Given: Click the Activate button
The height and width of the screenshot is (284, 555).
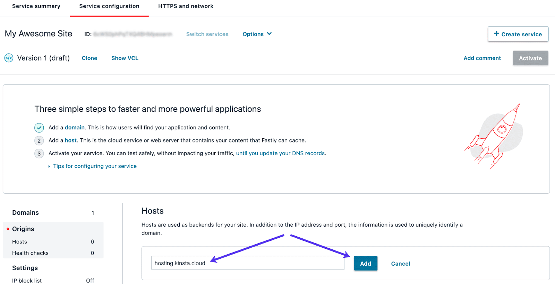Looking at the screenshot, I should [x=530, y=58].
